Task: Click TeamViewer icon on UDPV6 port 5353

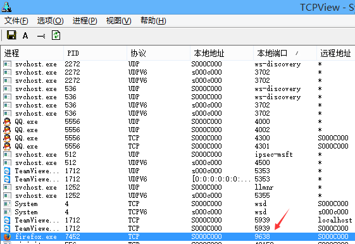Action: click(x=7, y=179)
